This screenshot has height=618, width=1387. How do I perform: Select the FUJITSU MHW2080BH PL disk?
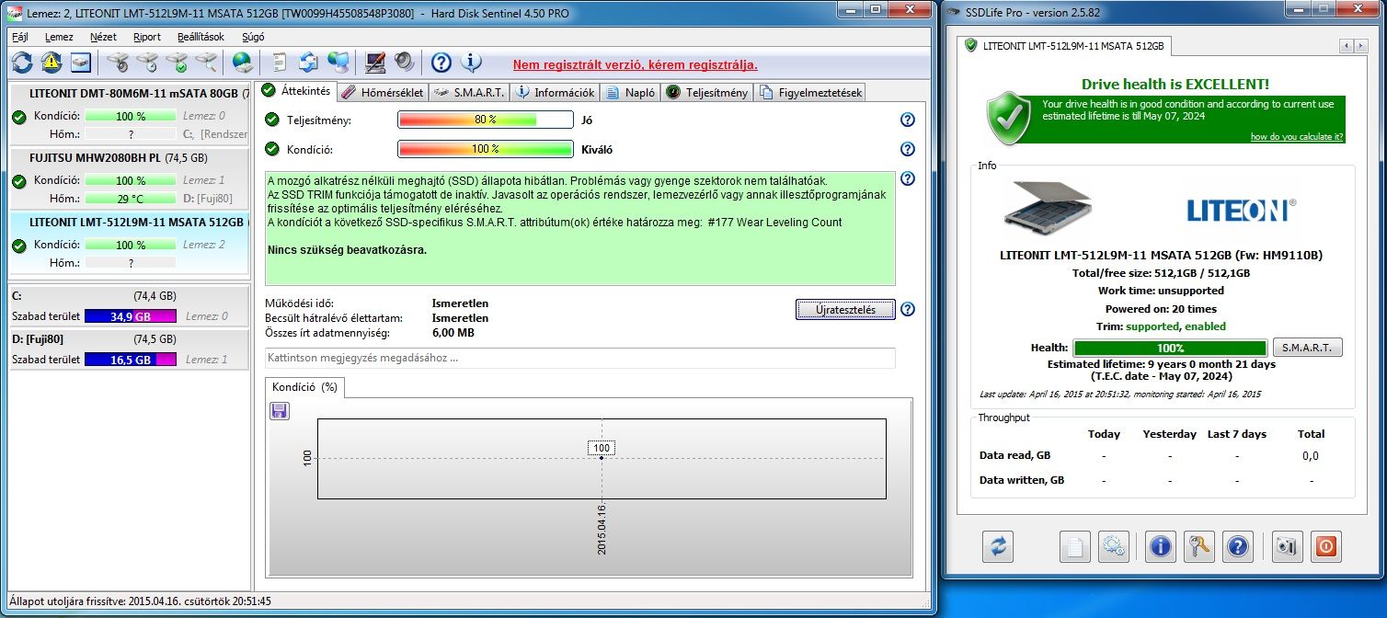tap(129, 179)
